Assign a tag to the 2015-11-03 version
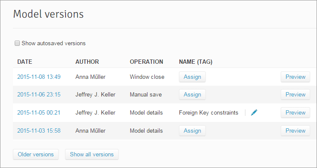317x168 pixels. [x=192, y=131]
